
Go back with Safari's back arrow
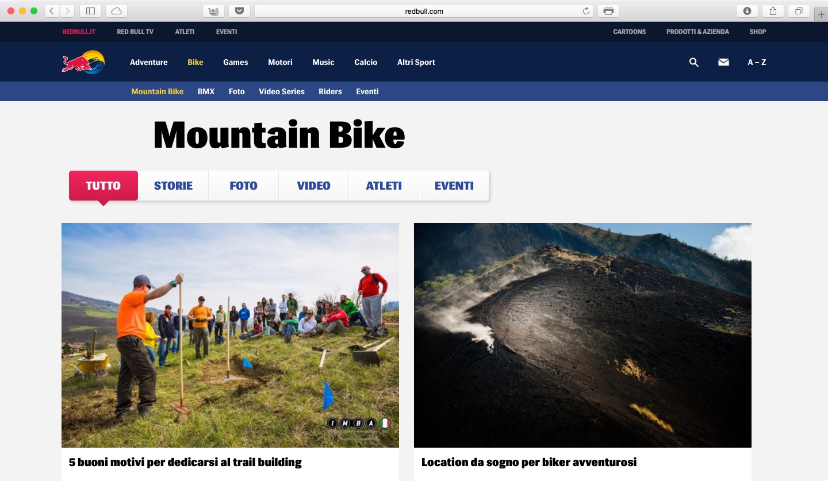(x=52, y=11)
